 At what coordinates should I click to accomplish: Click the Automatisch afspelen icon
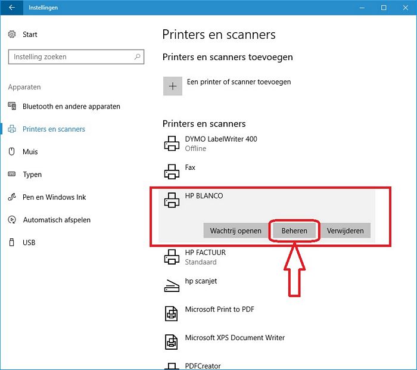pyautogui.click(x=12, y=220)
